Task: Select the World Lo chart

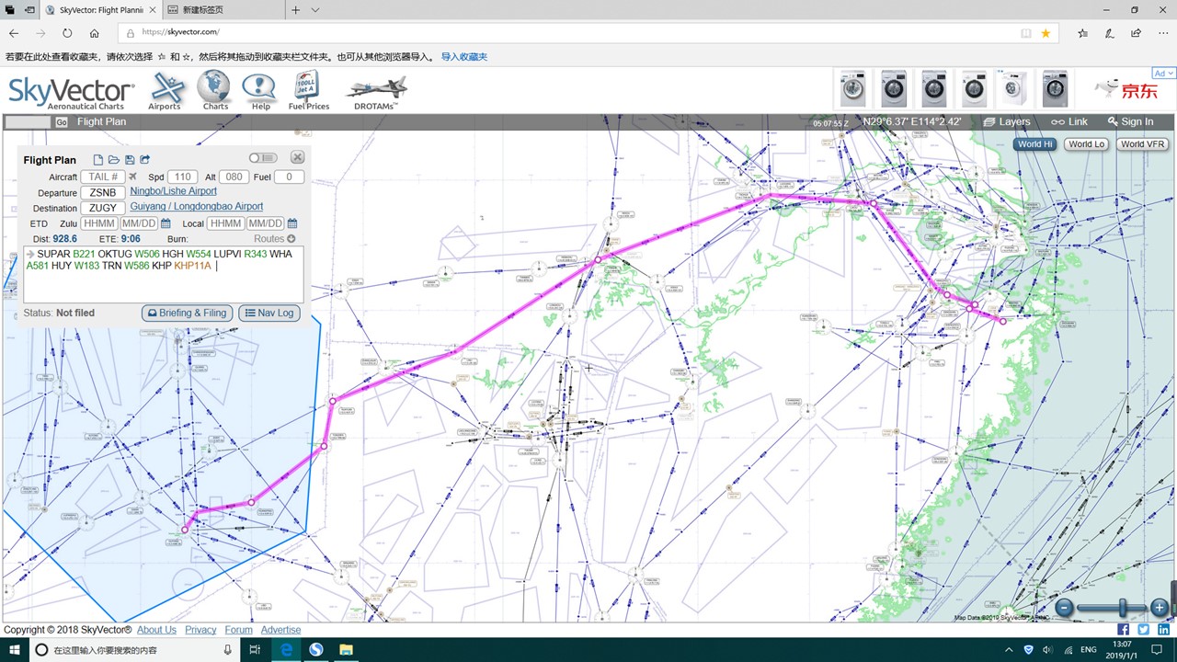Action: 1086,144
